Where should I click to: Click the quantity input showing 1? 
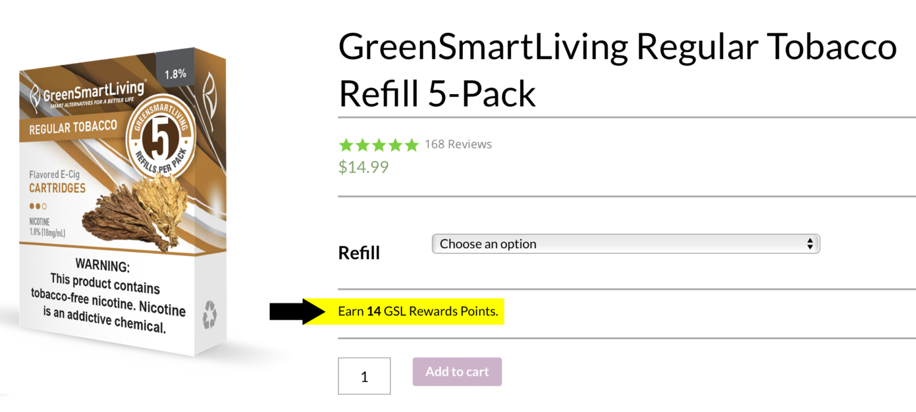coord(364,376)
